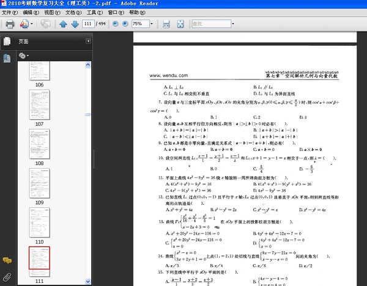This screenshot has width=367, height=286.
Task: Click the page number field showing 111
Action: [x=88, y=24]
